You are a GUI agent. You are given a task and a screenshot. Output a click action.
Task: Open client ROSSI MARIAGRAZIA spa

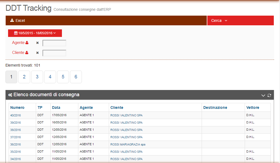pos(128,144)
